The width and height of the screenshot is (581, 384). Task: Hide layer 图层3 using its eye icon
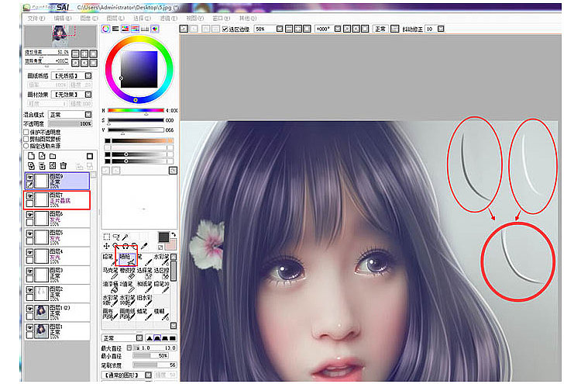coord(29,271)
